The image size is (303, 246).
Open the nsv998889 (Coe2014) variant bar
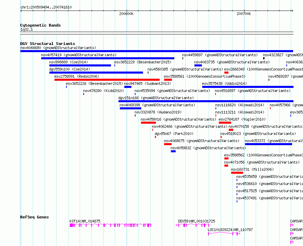click(80, 65)
